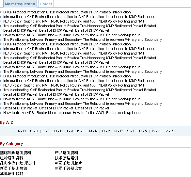Image resolution: width=191 pixels, height=177 pixels.
Task: Open the G - H alphabetical index link
Action: [58, 131]
